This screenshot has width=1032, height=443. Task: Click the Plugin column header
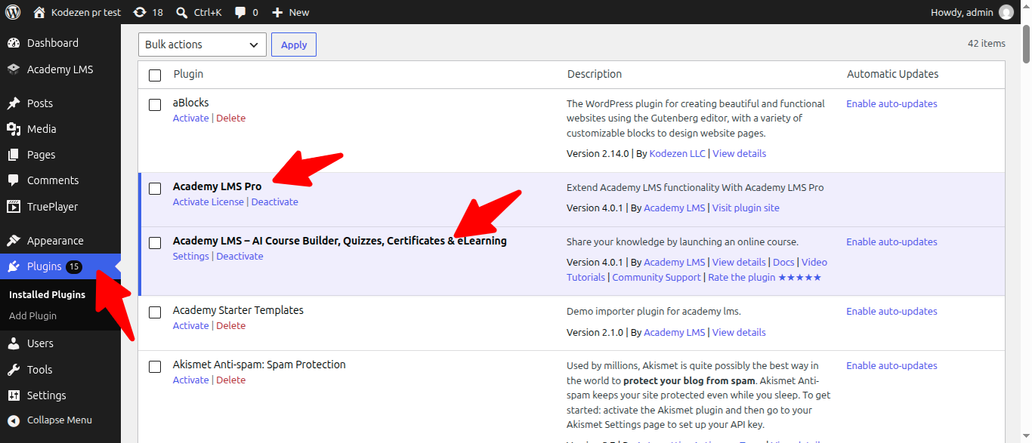[x=188, y=74]
